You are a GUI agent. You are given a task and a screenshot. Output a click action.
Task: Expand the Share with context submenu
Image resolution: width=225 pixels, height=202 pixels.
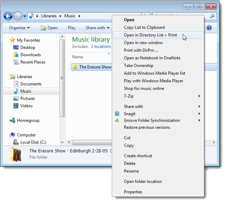click(199, 107)
